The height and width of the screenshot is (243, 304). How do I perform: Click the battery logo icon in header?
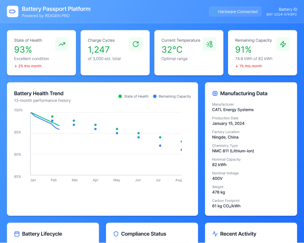click(x=13, y=12)
